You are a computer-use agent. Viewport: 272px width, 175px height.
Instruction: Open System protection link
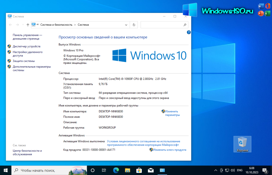coord(24,61)
